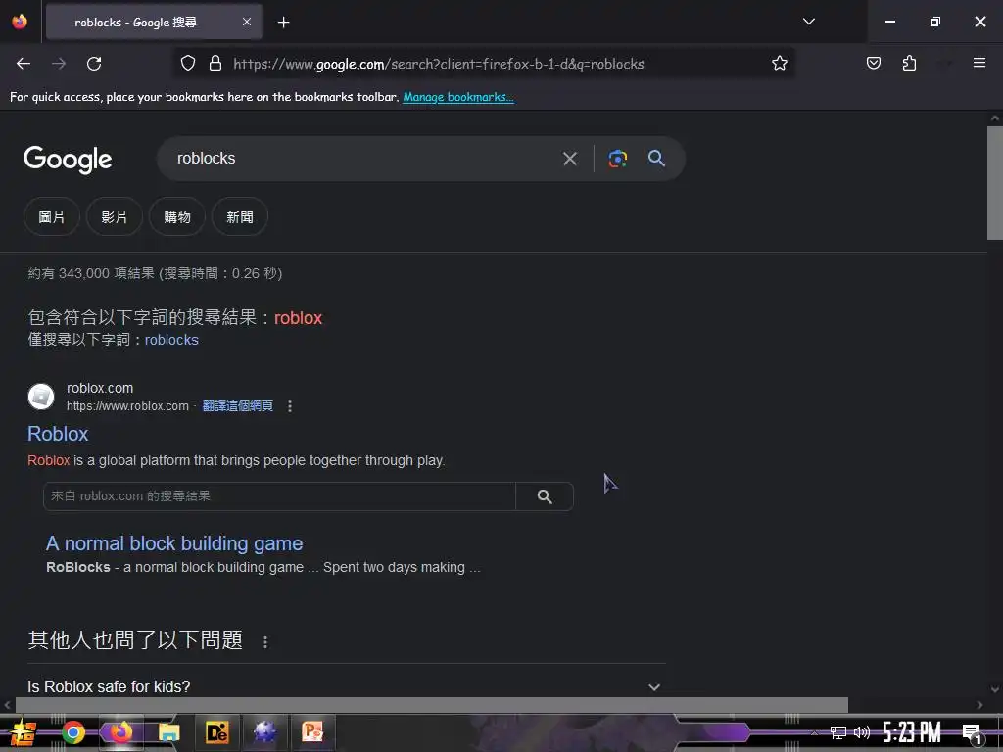Viewport: 1003px width, 752px height.
Task: Open Manage bookmarks link
Action: [x=458, y=97]
